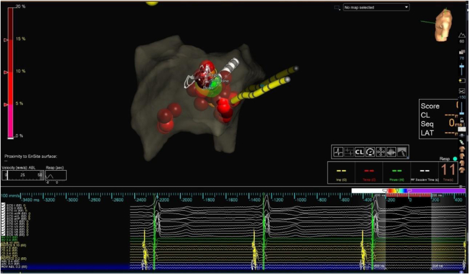
Task: Click the ECG waveform icon in toolbar
Action: tap(338, 152)
